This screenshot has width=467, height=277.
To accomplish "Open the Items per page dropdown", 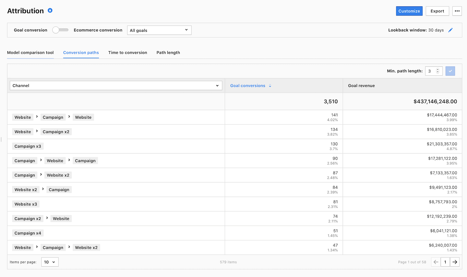I will (50, 262).
